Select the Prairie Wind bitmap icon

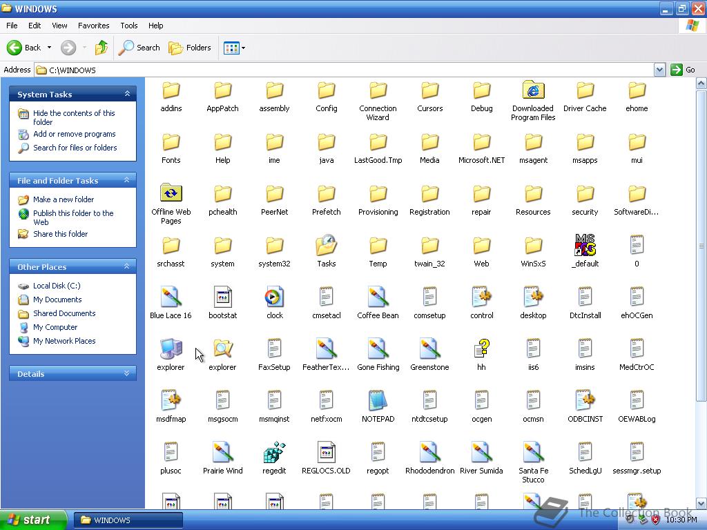click(x=223, y=453)
